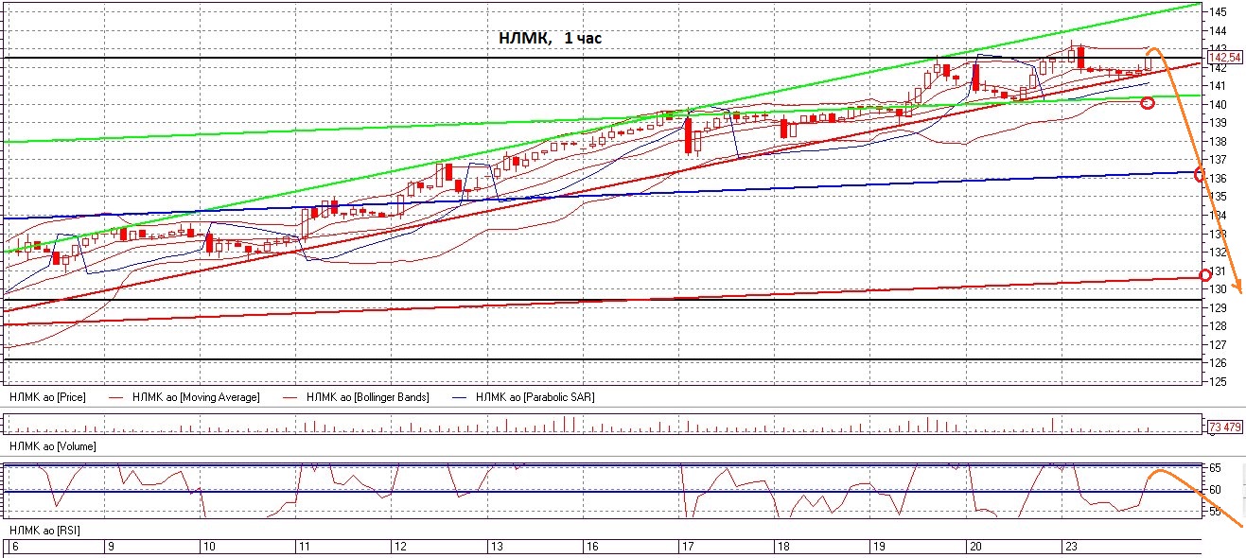Viewport: 1246px width, 558px height.
Task: Click price axis label 128
Action: click(1218, 326)
